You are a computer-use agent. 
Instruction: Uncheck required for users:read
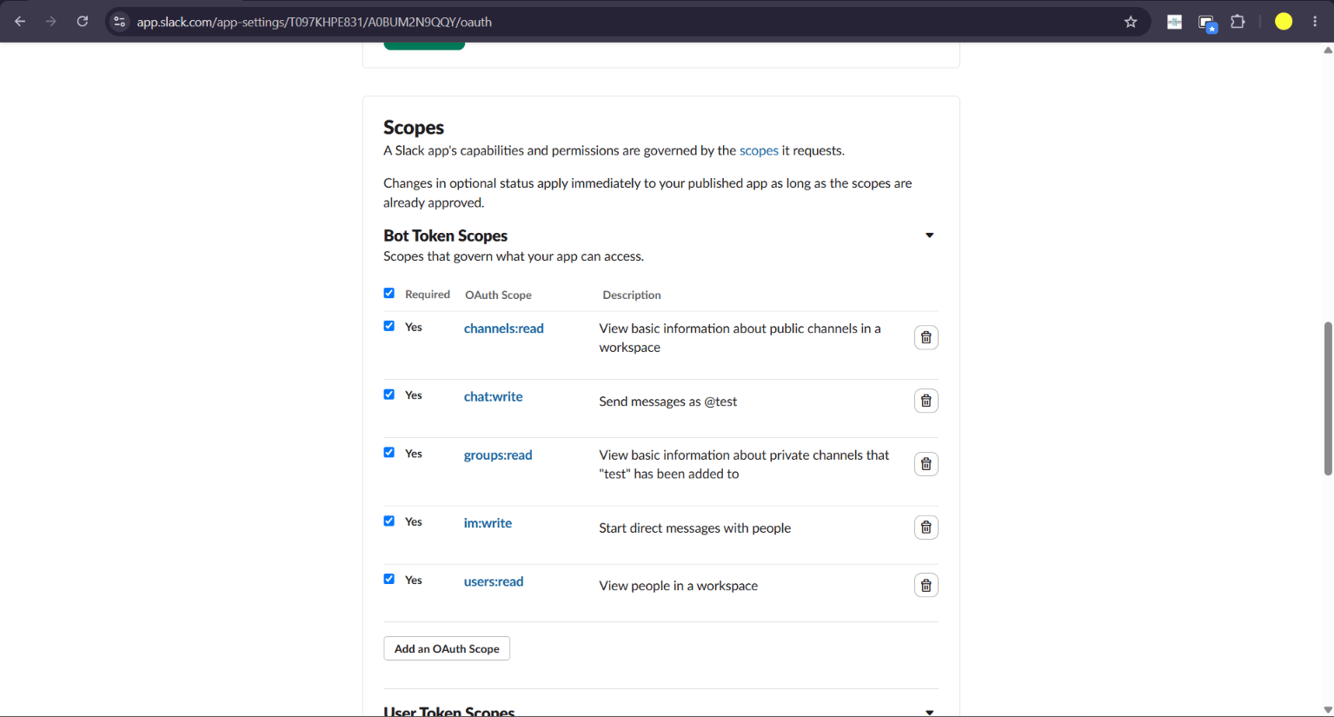(x=389, y=580)
